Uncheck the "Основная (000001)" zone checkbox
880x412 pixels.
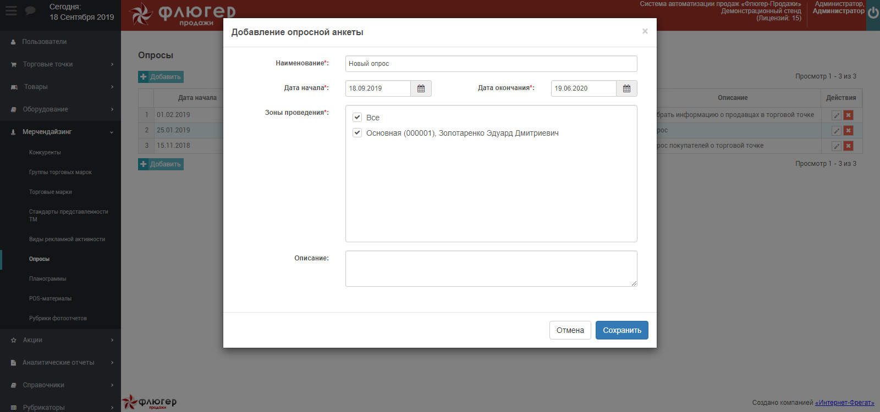click(358, 133)
